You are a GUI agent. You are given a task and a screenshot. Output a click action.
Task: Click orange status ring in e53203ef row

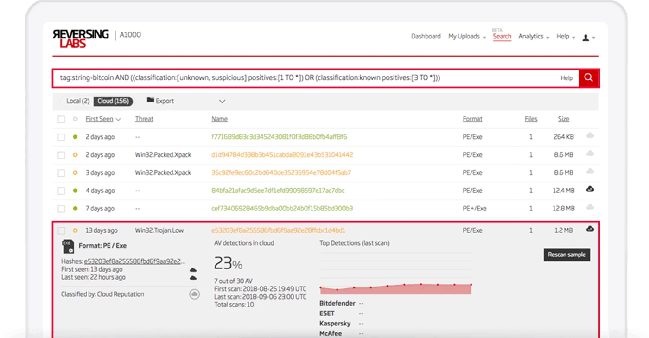75,230
